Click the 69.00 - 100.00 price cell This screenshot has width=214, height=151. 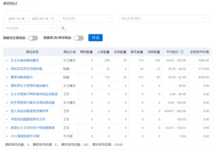click(x=176, y=60)
